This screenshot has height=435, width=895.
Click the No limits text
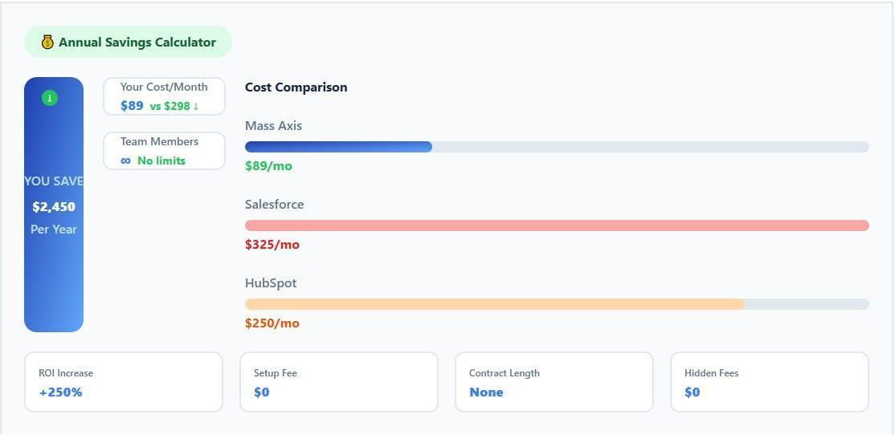point(161,161)
